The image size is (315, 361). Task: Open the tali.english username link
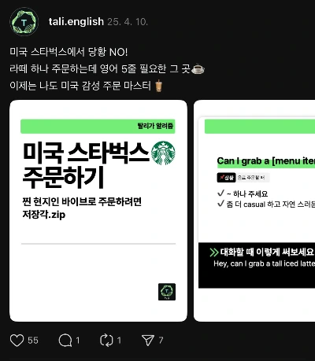(x=76, y=21)
